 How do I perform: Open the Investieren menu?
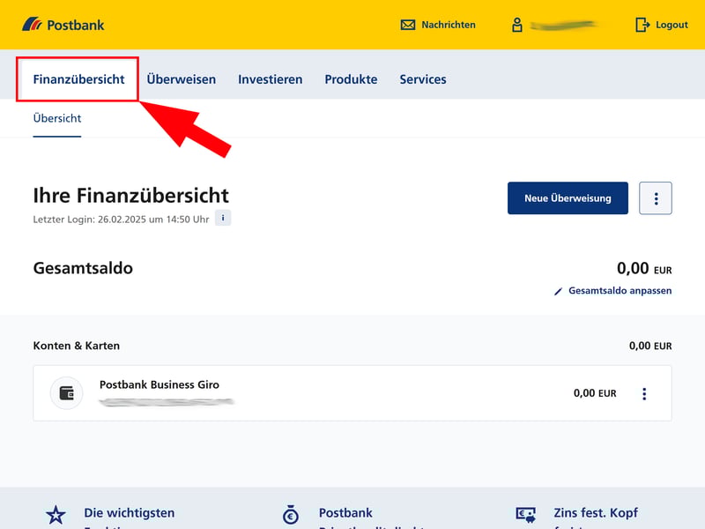271,79
